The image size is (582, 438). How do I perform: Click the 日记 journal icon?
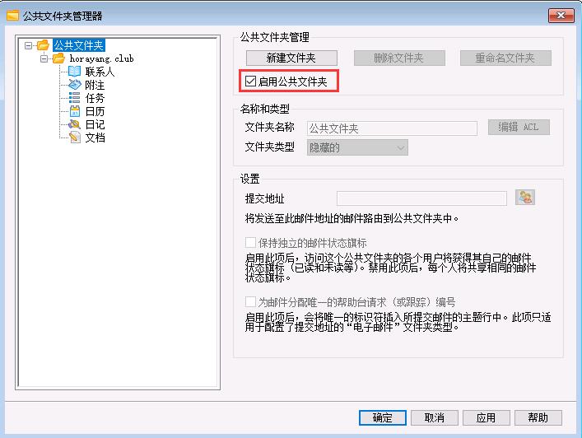point(74,124)
